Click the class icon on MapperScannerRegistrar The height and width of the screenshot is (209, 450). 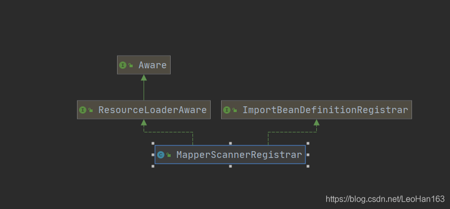(x=161, y=155)
